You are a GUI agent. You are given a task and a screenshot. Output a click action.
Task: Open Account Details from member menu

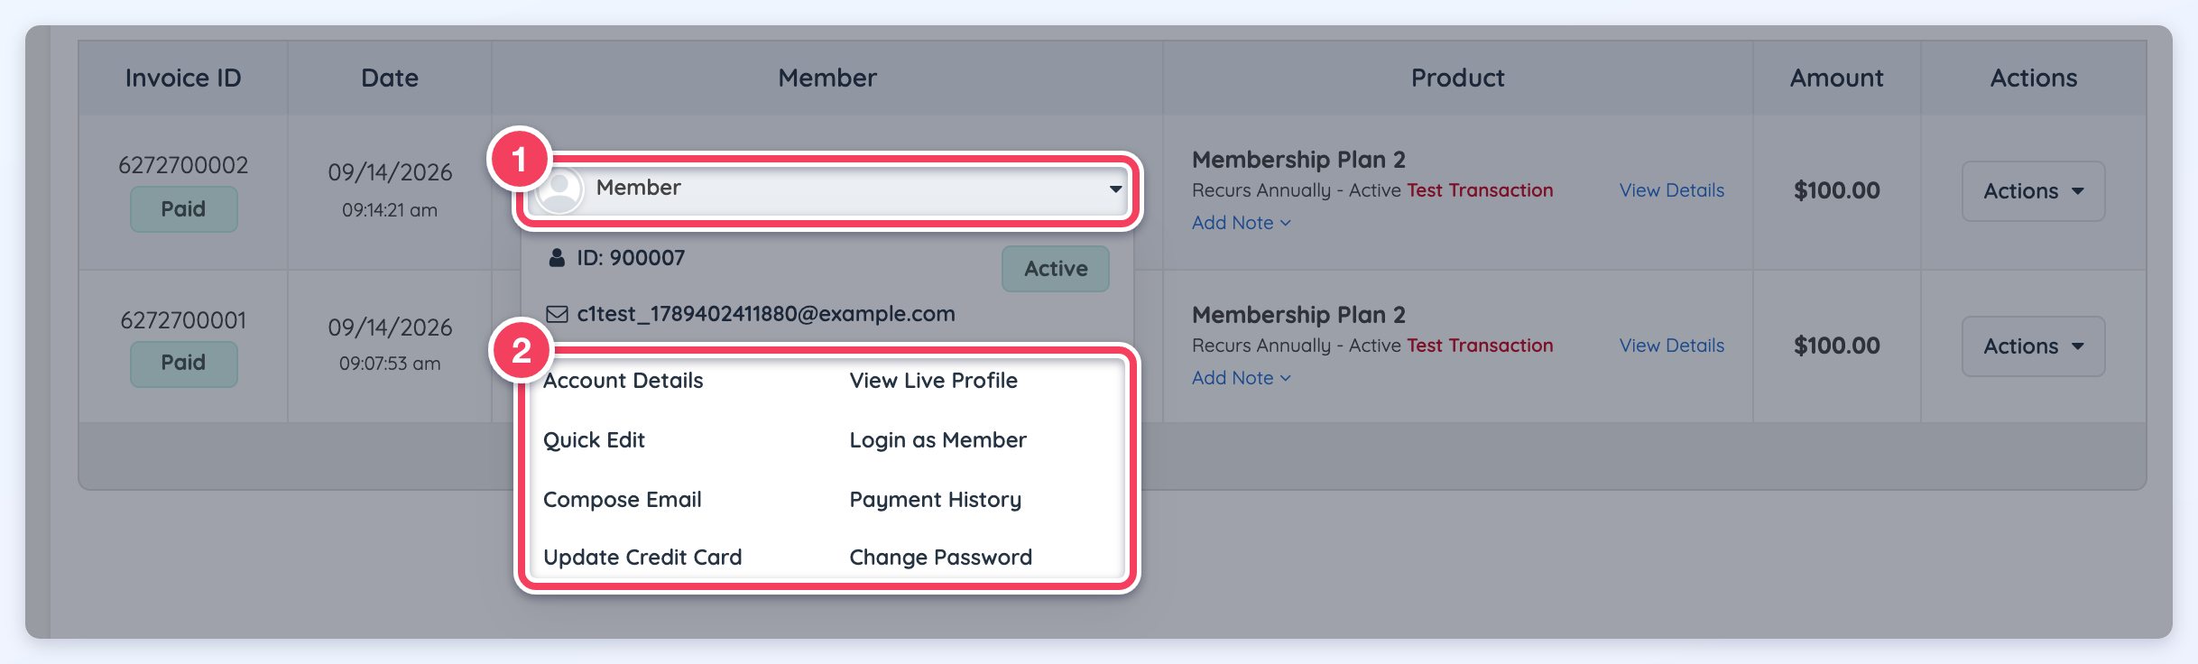coord(623,381)
